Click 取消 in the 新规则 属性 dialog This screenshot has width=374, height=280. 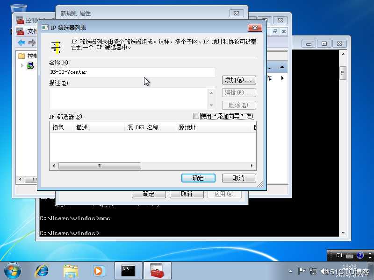click(187, 194)
